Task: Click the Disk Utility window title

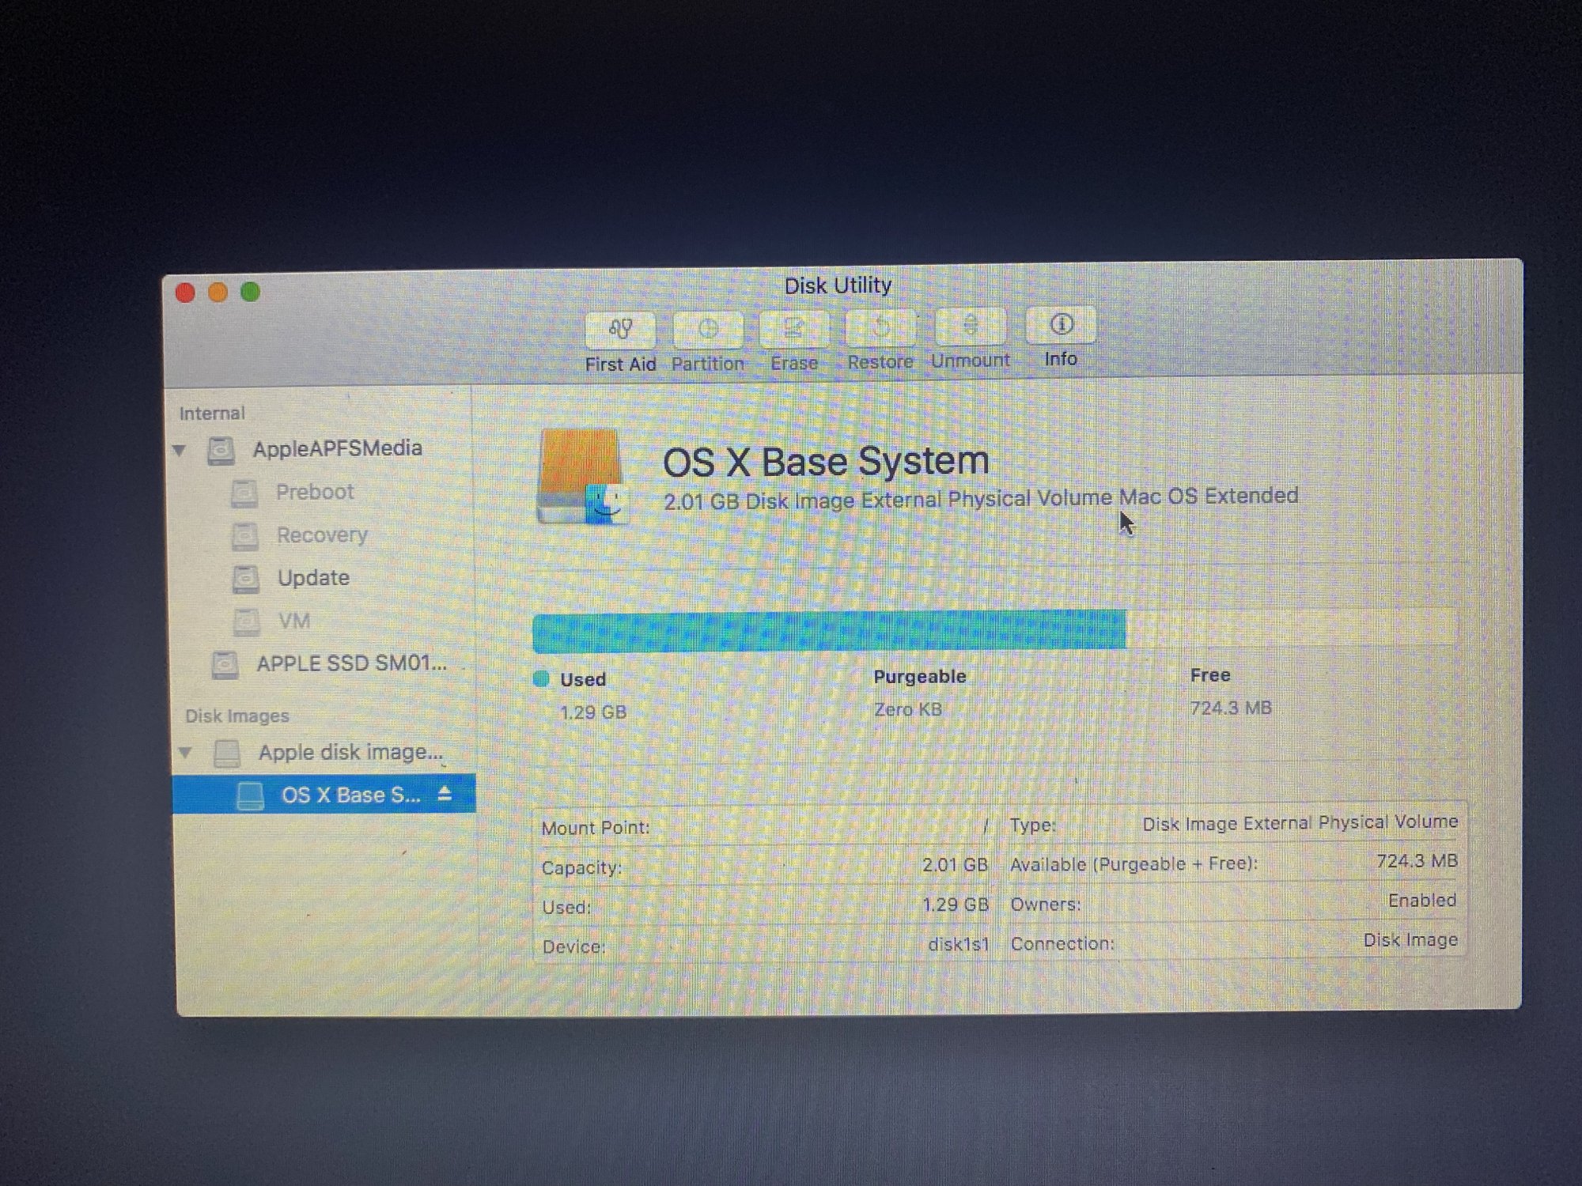Action: tap(838, 285)
